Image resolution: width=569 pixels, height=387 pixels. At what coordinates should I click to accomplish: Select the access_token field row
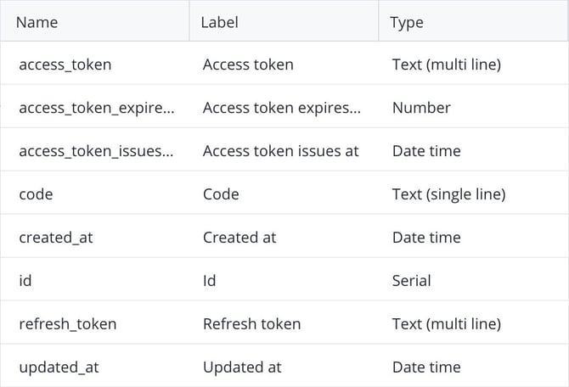coord(284,63)
